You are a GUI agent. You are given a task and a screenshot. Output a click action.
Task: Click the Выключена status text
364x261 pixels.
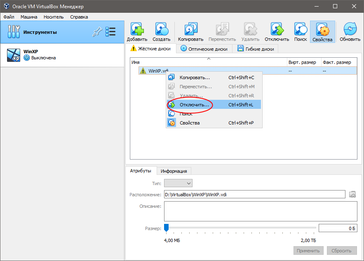point(44,58)
